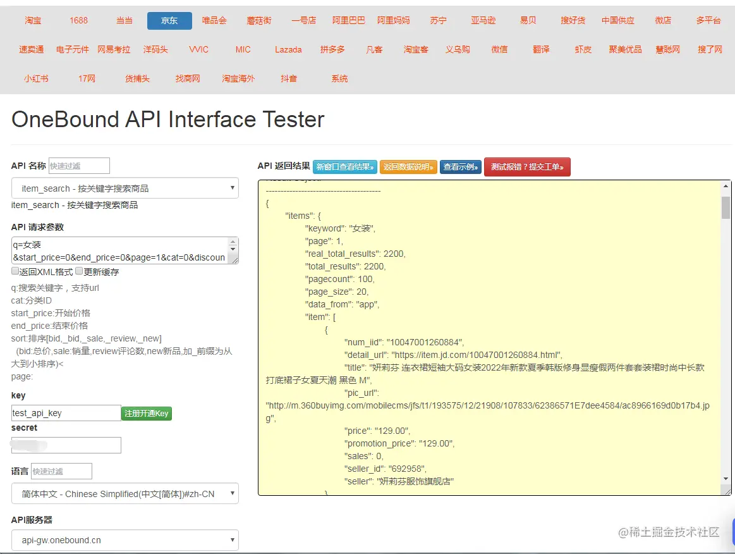Switch to the Lazada tab
This screenshot has width=735, height=554.
click(288, 50)
